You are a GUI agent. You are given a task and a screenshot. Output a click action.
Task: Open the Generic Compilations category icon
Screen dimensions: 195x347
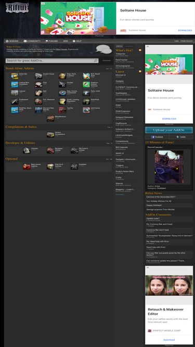click(50, 135)
